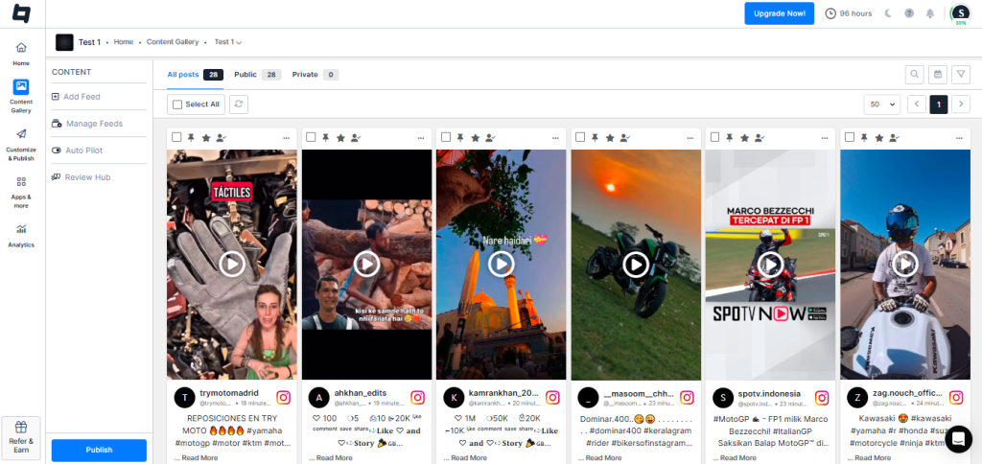Click Content Gallery breadcrumb link

tap(173, 42)
